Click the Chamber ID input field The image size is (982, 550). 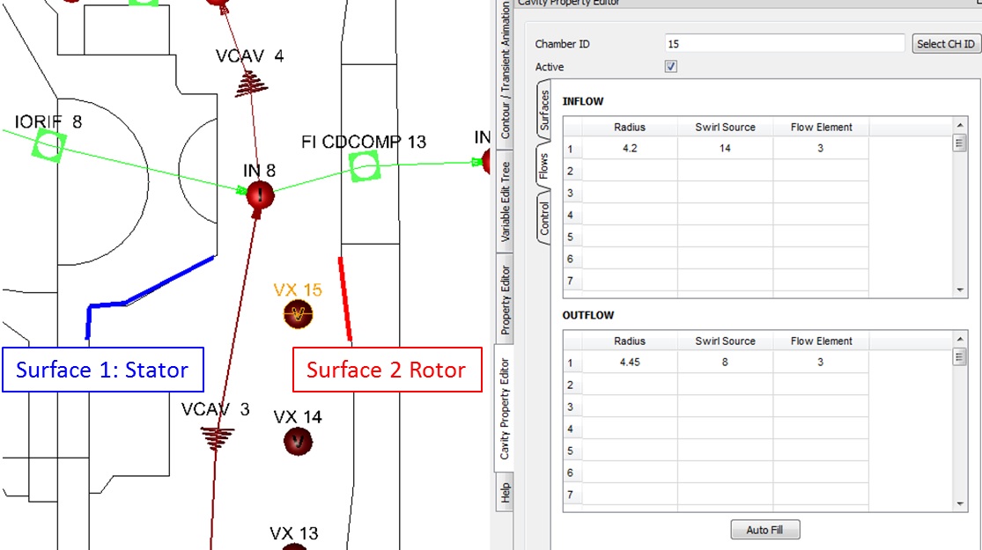coord(785,44)
